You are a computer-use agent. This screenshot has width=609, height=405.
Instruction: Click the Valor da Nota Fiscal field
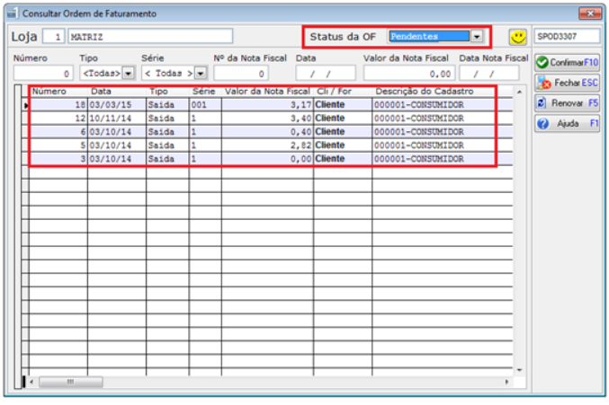pyautogui.click(x=409, y=74)
